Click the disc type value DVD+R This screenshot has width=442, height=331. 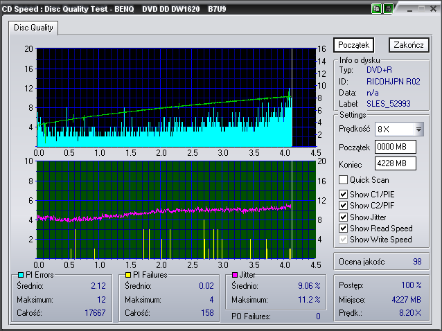[379, 70]
